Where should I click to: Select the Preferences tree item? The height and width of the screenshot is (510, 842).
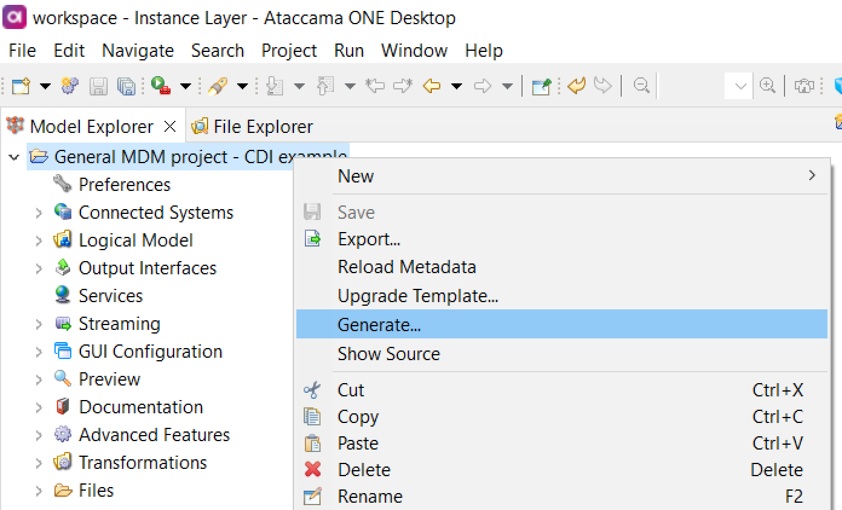click(x=125, y=184)
